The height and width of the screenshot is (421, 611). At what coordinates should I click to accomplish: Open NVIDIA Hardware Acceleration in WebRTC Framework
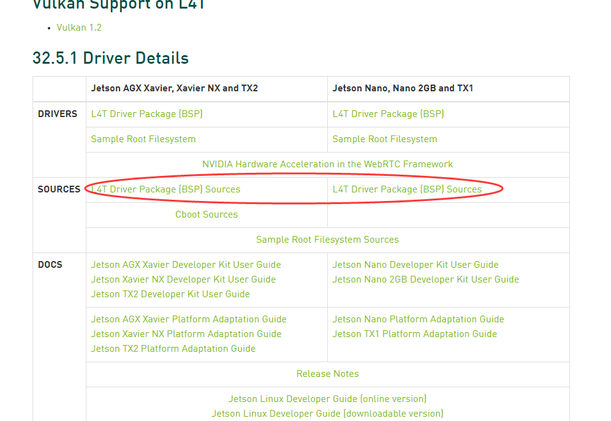pos(327,164)
